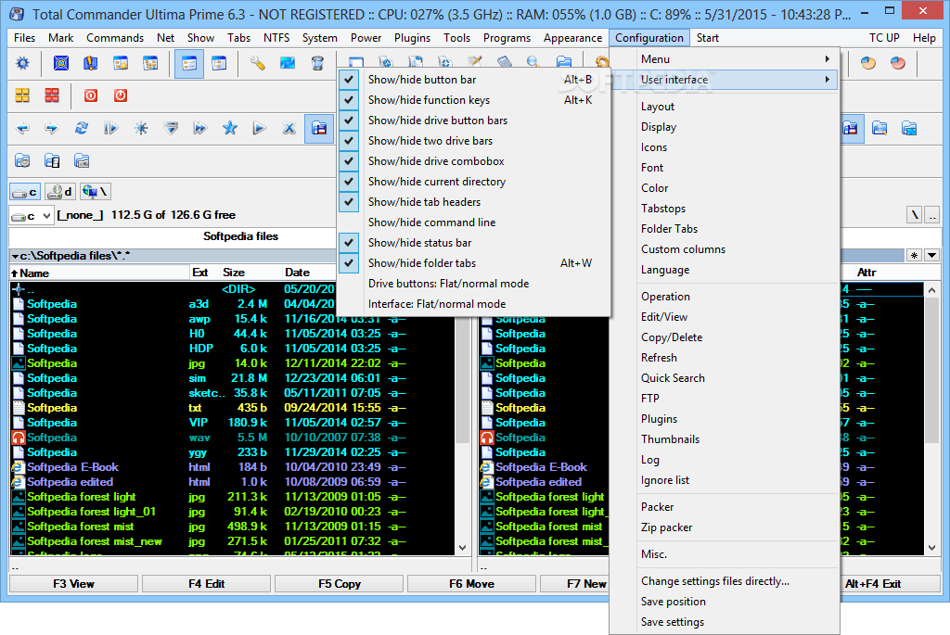Click the F3 View button
This screenshot has width=950, height=635.
(x=73, y=583)
